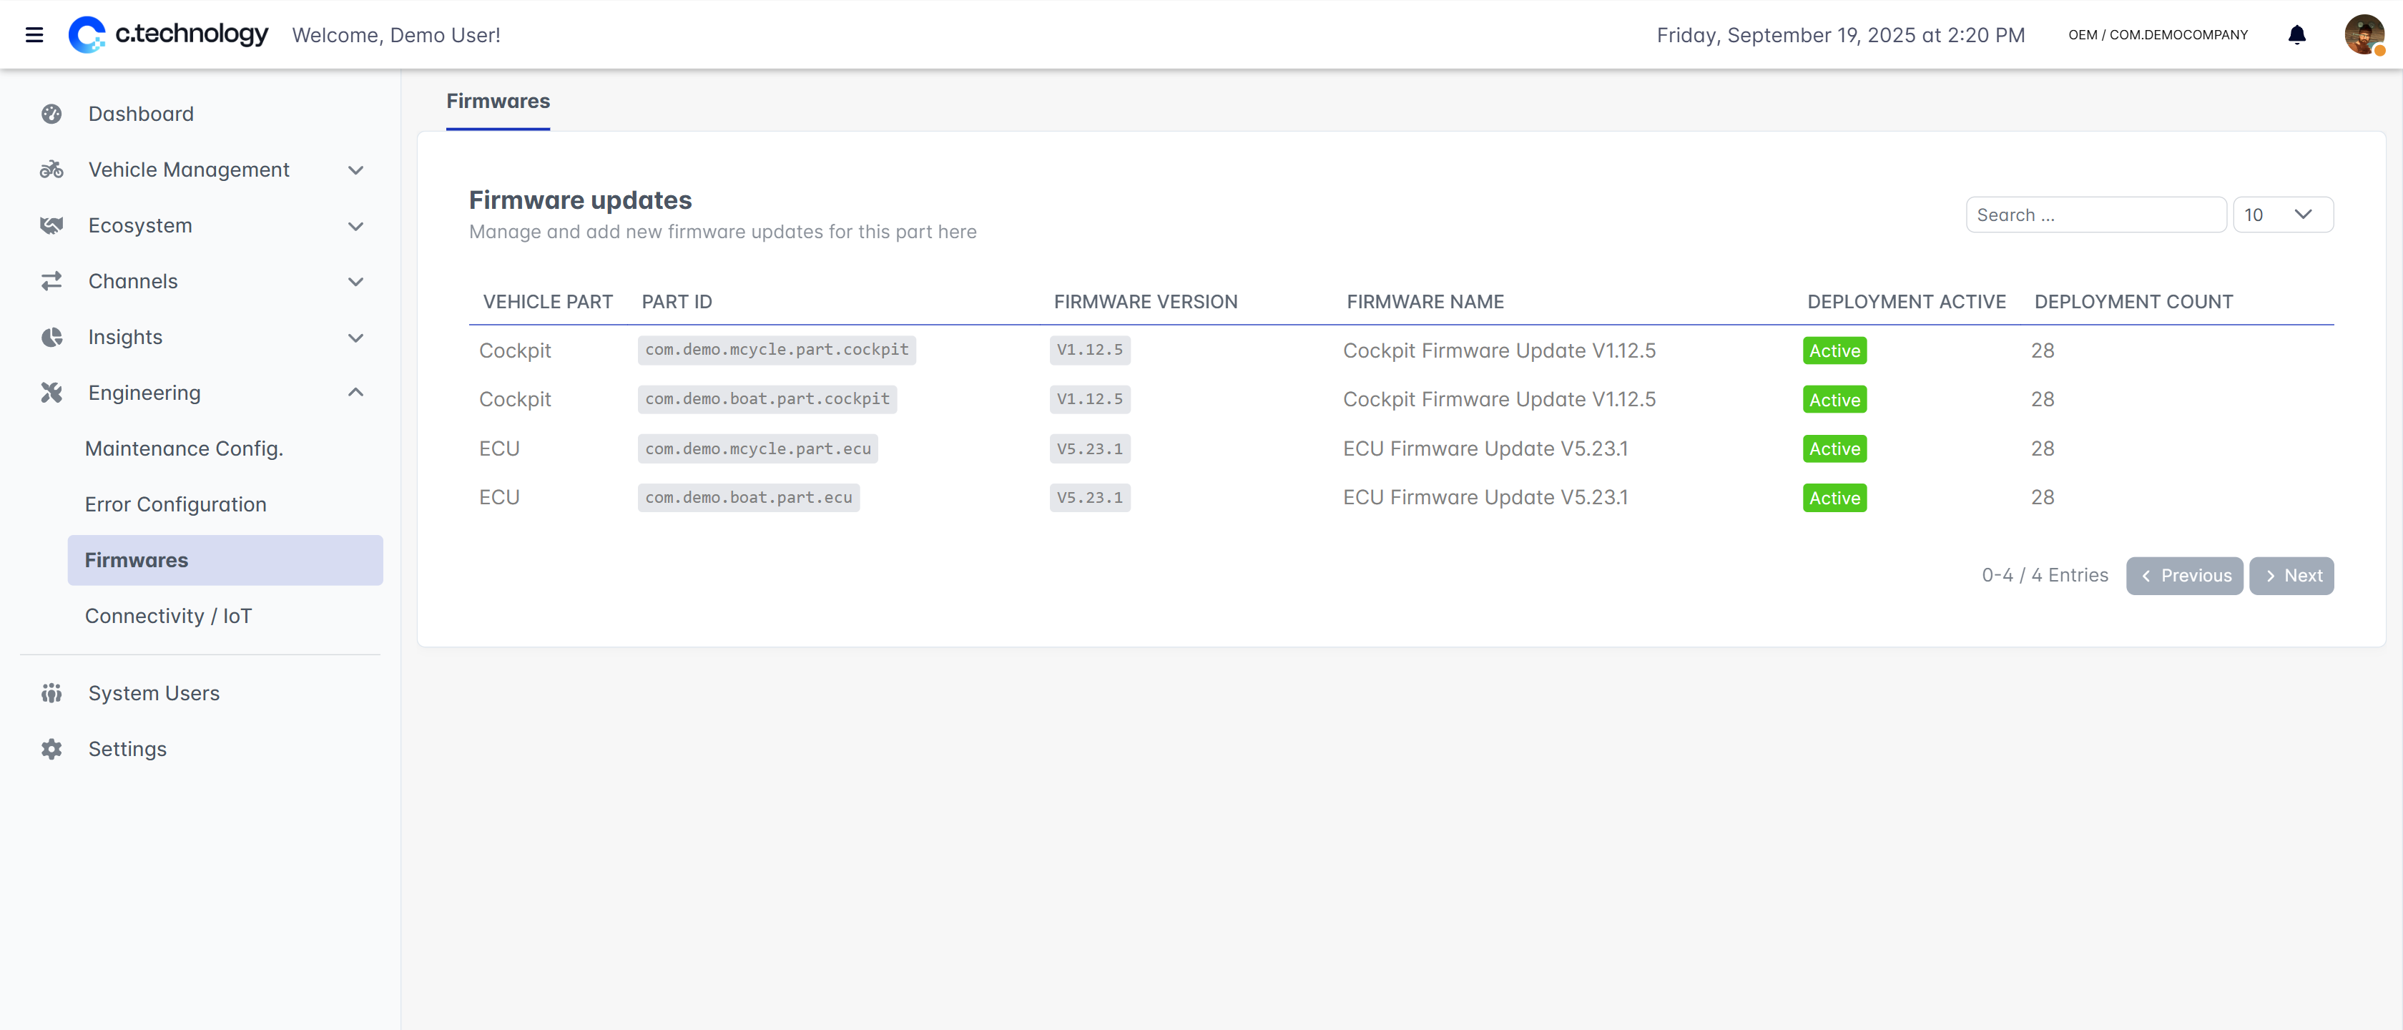This screenshot has width=2403, height=1030.
Task: Expand the Insights menu chevron
Action: [355, 338]
